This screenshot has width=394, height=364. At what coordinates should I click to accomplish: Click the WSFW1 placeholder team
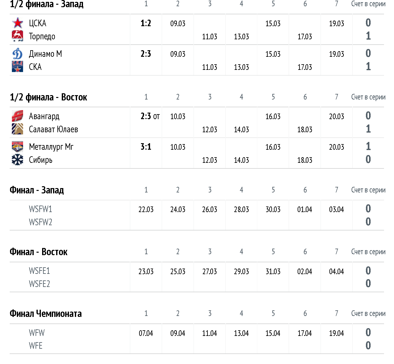tap(41, 209)
